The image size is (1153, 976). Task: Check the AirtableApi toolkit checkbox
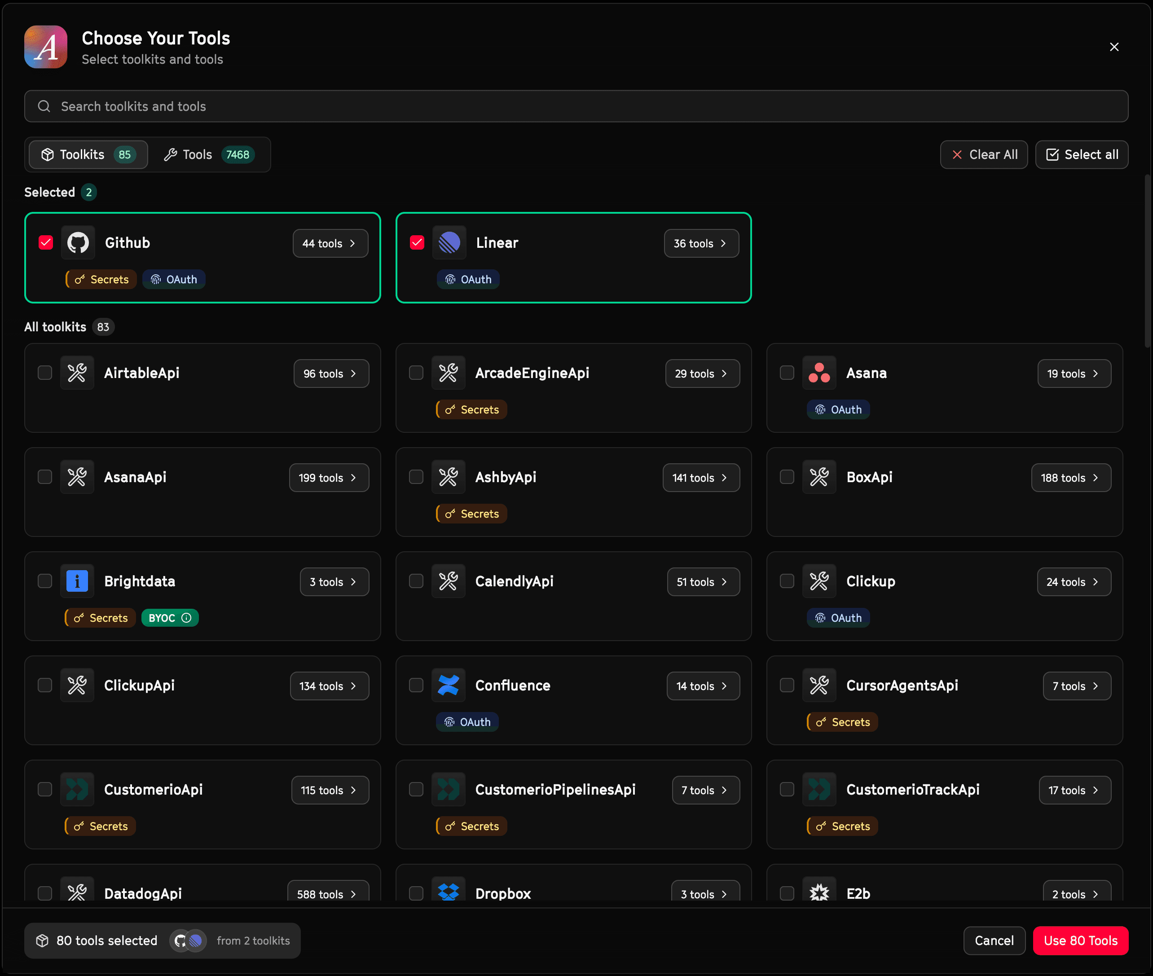pyautogui.click(x=45, y=373)
